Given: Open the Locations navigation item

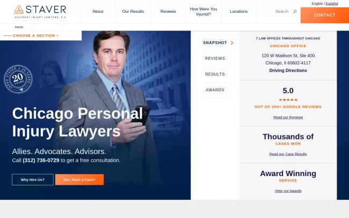Looking at the screenshot, I should point(238,12).
